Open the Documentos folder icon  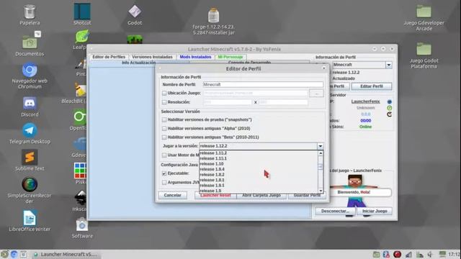click(x=30, y=42)
